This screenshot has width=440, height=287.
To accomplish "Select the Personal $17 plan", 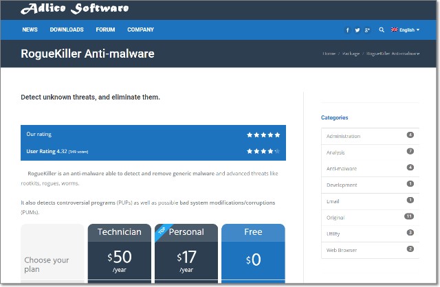I will [186, 257].
